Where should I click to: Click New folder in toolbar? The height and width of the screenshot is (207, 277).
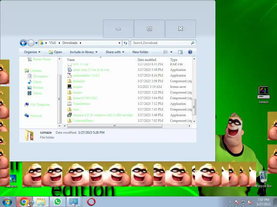pyautogui.click(x=140, y=52)
